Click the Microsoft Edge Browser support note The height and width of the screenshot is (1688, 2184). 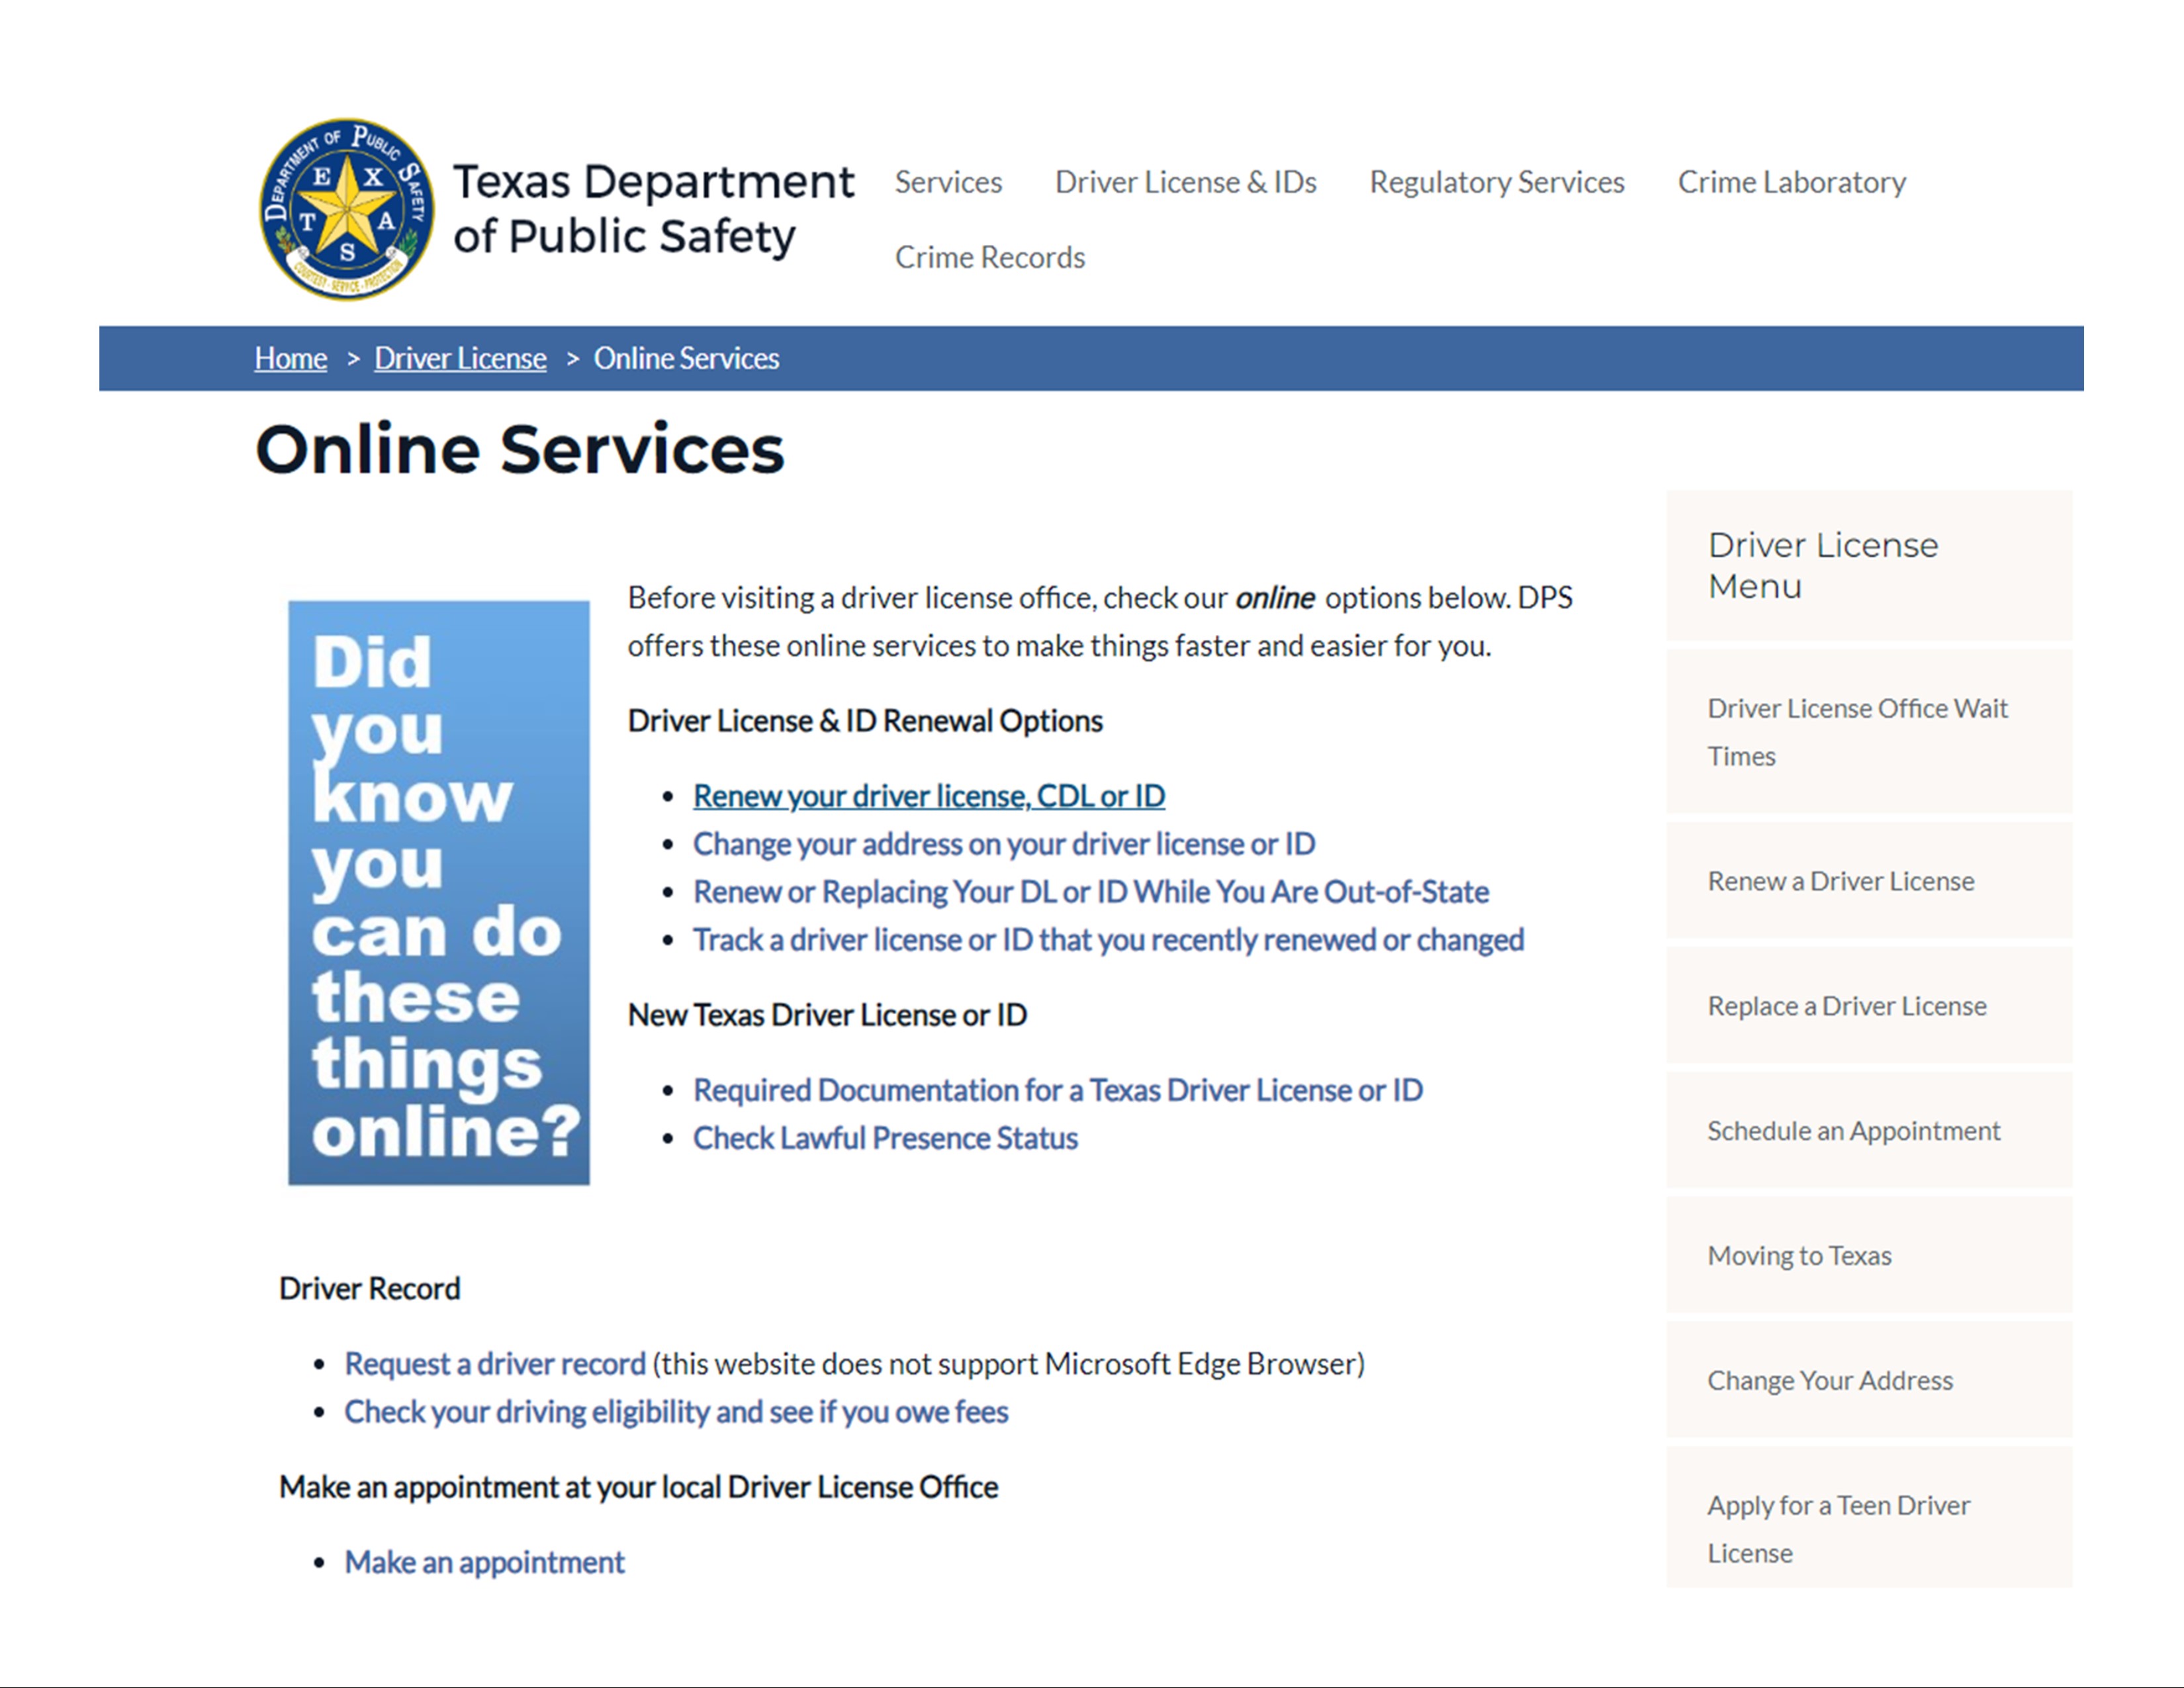pos(1009,1364)
